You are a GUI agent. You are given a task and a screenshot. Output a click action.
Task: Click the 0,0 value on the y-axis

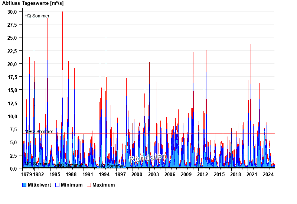pyautogui.click(x=13, y=168)
